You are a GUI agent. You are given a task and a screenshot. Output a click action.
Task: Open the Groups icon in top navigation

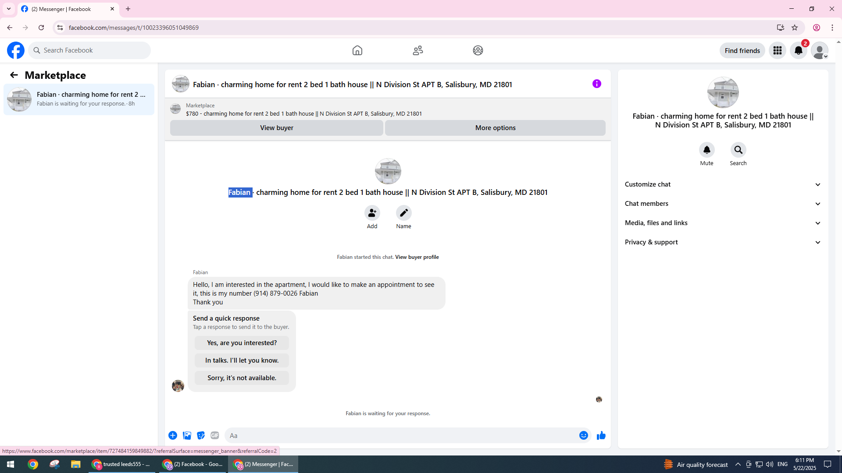tap(478, 50)
